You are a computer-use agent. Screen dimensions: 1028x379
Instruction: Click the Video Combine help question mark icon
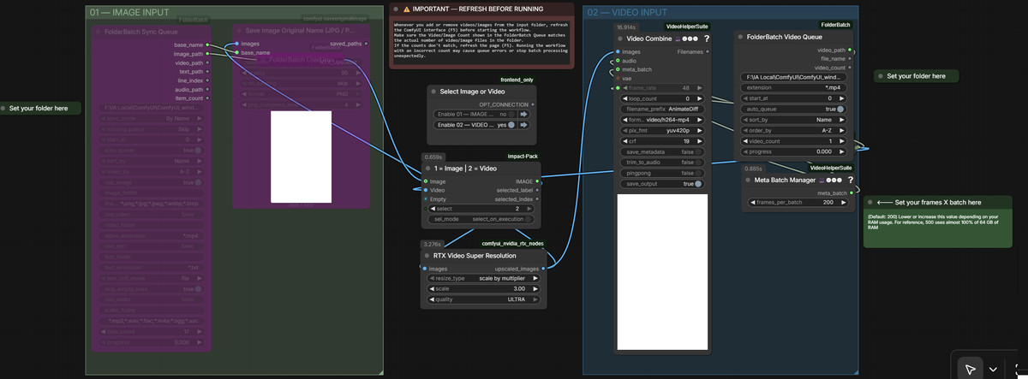tap(707, 38)
